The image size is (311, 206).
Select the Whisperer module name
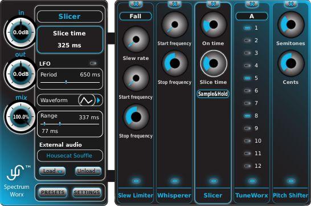[174, 196]
